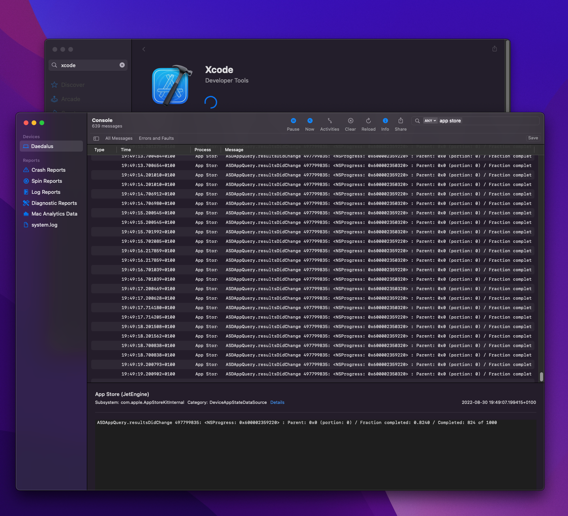The width and height of the screenshot is (568, 516).
Task: Clear the xcode search field in App Store
Action: [x=122, y=65]
